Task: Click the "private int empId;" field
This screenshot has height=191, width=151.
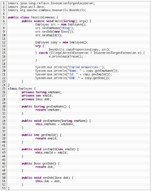Action: pyautogui.click(x=37, y=96)
